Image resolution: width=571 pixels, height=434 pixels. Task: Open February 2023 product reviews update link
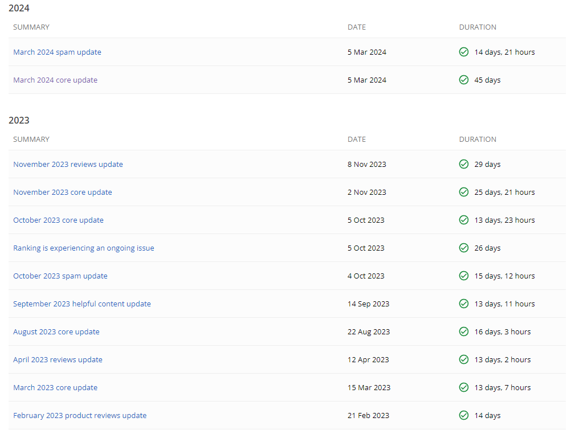coord(80,416)
